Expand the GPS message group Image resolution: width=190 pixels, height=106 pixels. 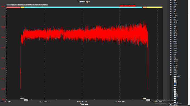[171, 19]
